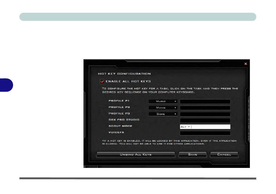Screen dimensions: 276x194
Task: Click the Scout Mode field showing Alt +
Action: point(205,127)
